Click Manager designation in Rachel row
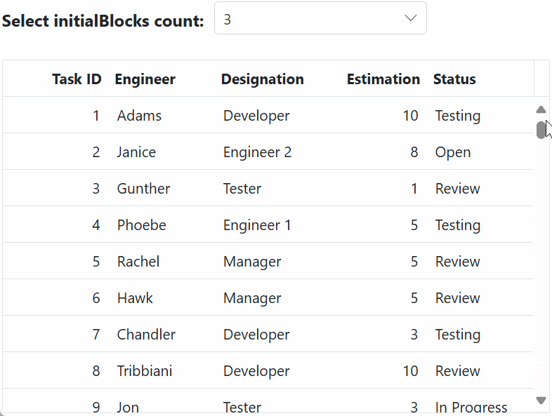Screen dimensions: 552x416 coord(252,262)
